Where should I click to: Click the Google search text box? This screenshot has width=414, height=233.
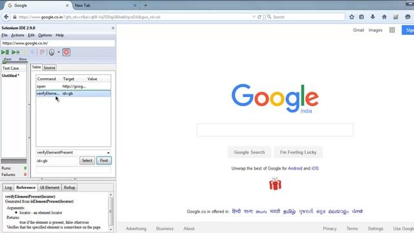click(x=275, y=130)
